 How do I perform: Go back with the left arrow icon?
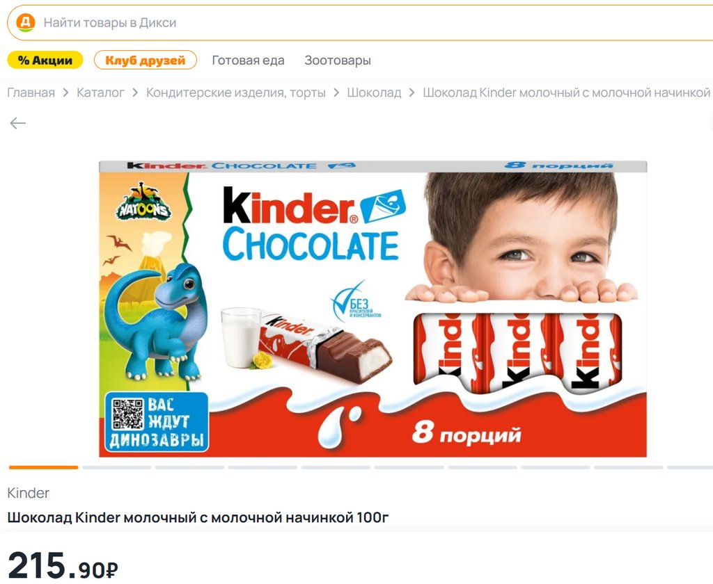(x=17, y=123)
